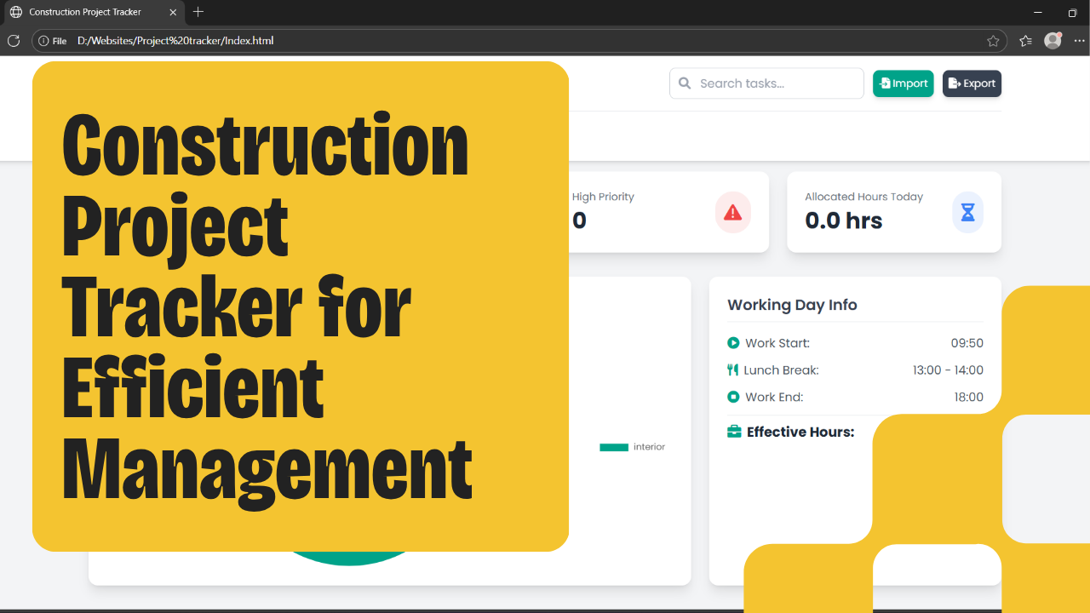Click the Work Start play icon
Screen dimensions: 1090x613
733,343
